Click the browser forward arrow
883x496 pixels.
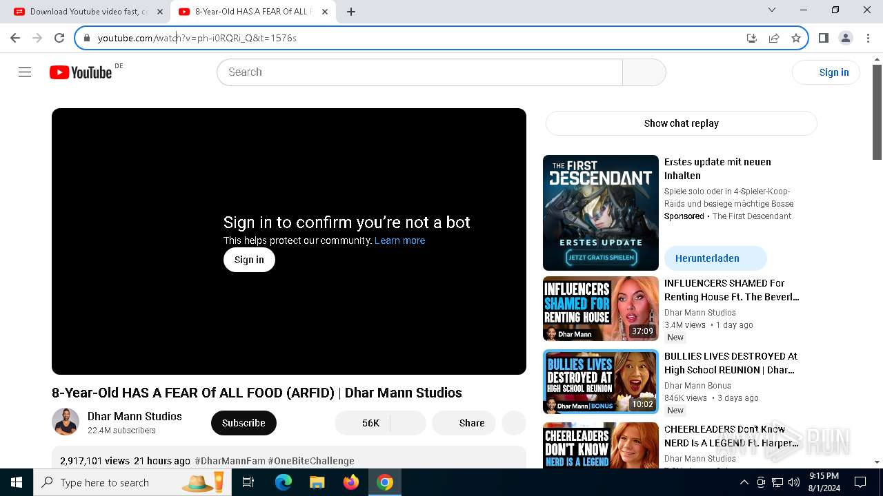click(37, 38)
